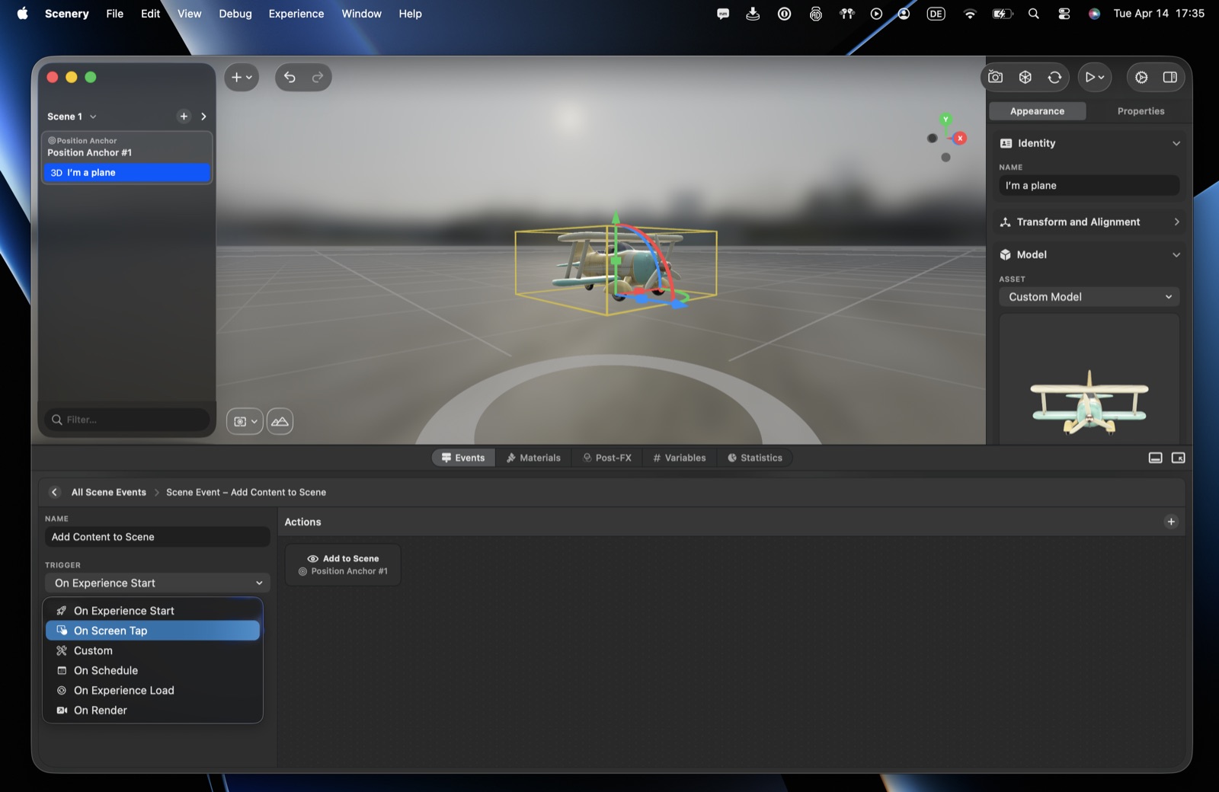Open the Scene 1 dropdown
The image size is (1219, 792).
[x=72, y=117]
